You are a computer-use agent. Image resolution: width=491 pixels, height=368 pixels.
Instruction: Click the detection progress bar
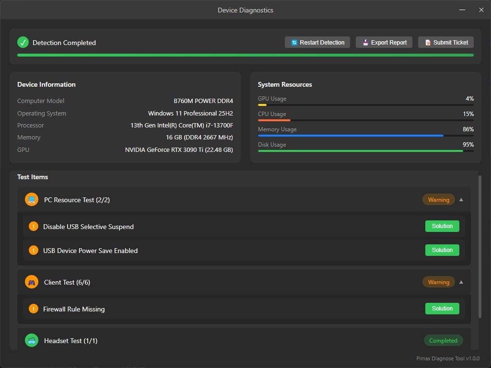pyautogui.click(x=245, y=55)
